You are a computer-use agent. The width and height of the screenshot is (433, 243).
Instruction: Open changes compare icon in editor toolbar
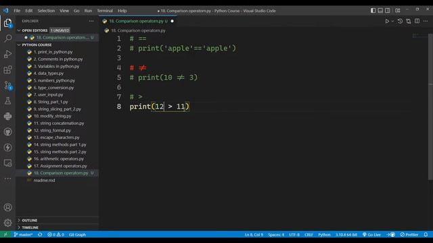point(409,21)
